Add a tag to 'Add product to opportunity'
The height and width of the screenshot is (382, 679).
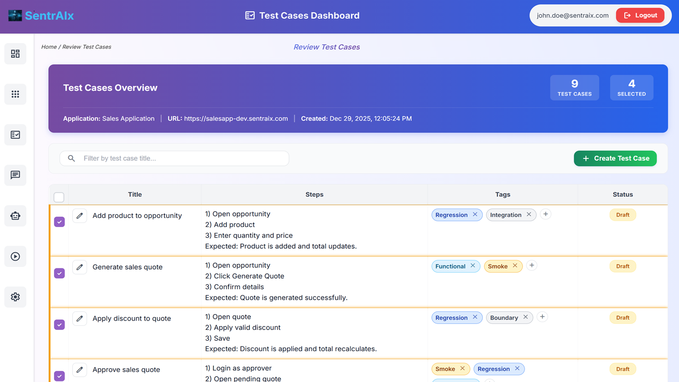point(546,214)
